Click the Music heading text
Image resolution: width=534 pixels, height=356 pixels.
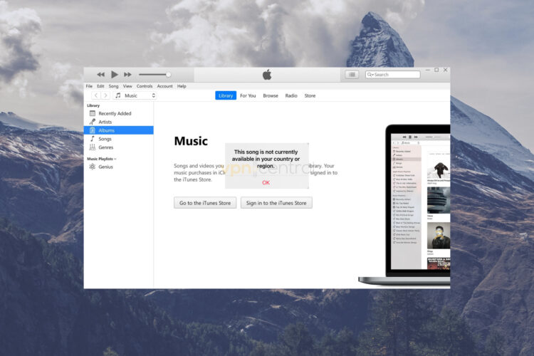point(191,141)
